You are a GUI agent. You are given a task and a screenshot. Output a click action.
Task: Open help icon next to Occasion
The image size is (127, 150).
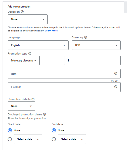click(x=22, y=12)
